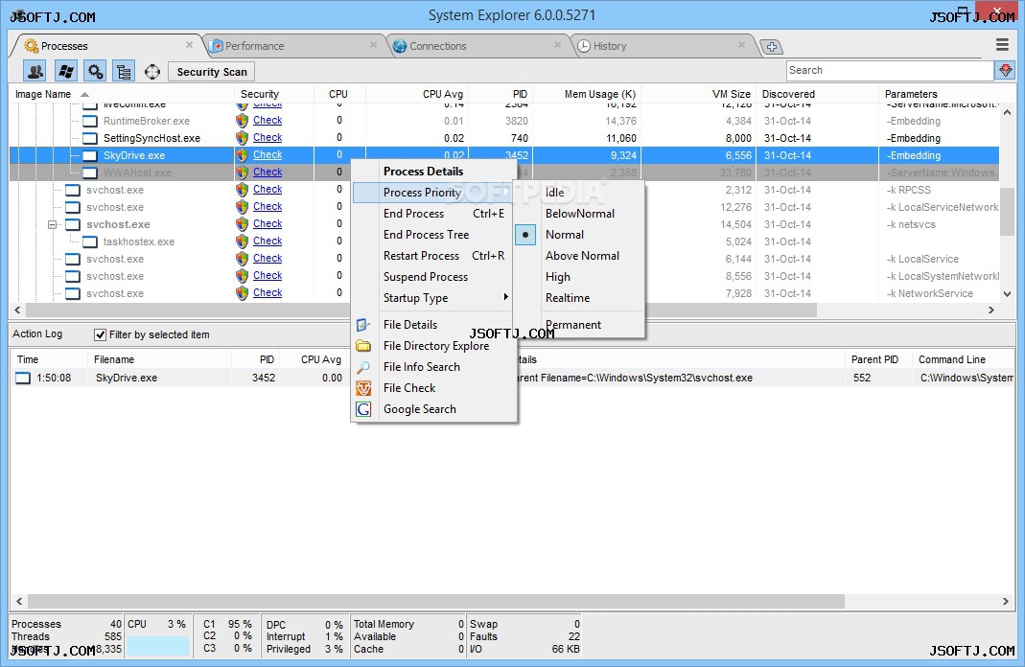Set priority to BelowNormal
This screenshot has width=1025, height=667.
(580, 214)
